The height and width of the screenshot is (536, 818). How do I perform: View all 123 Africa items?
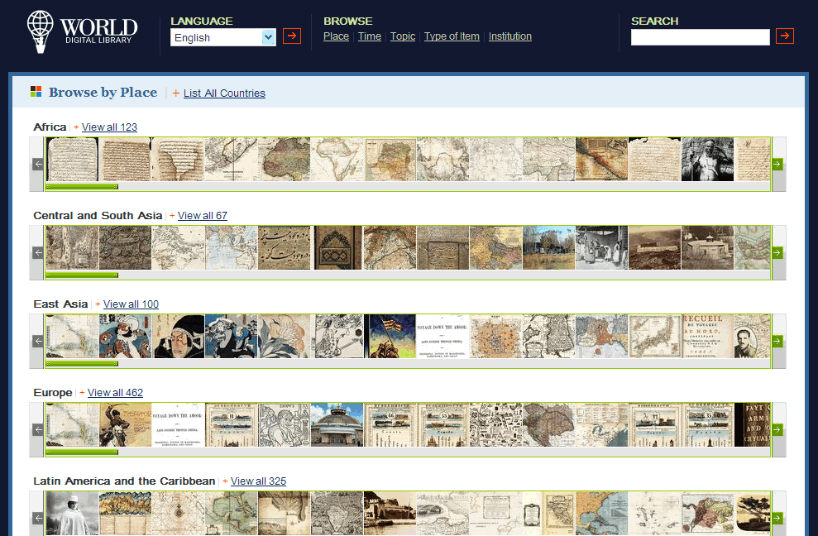pyautogui.click(x=109, y=127)
